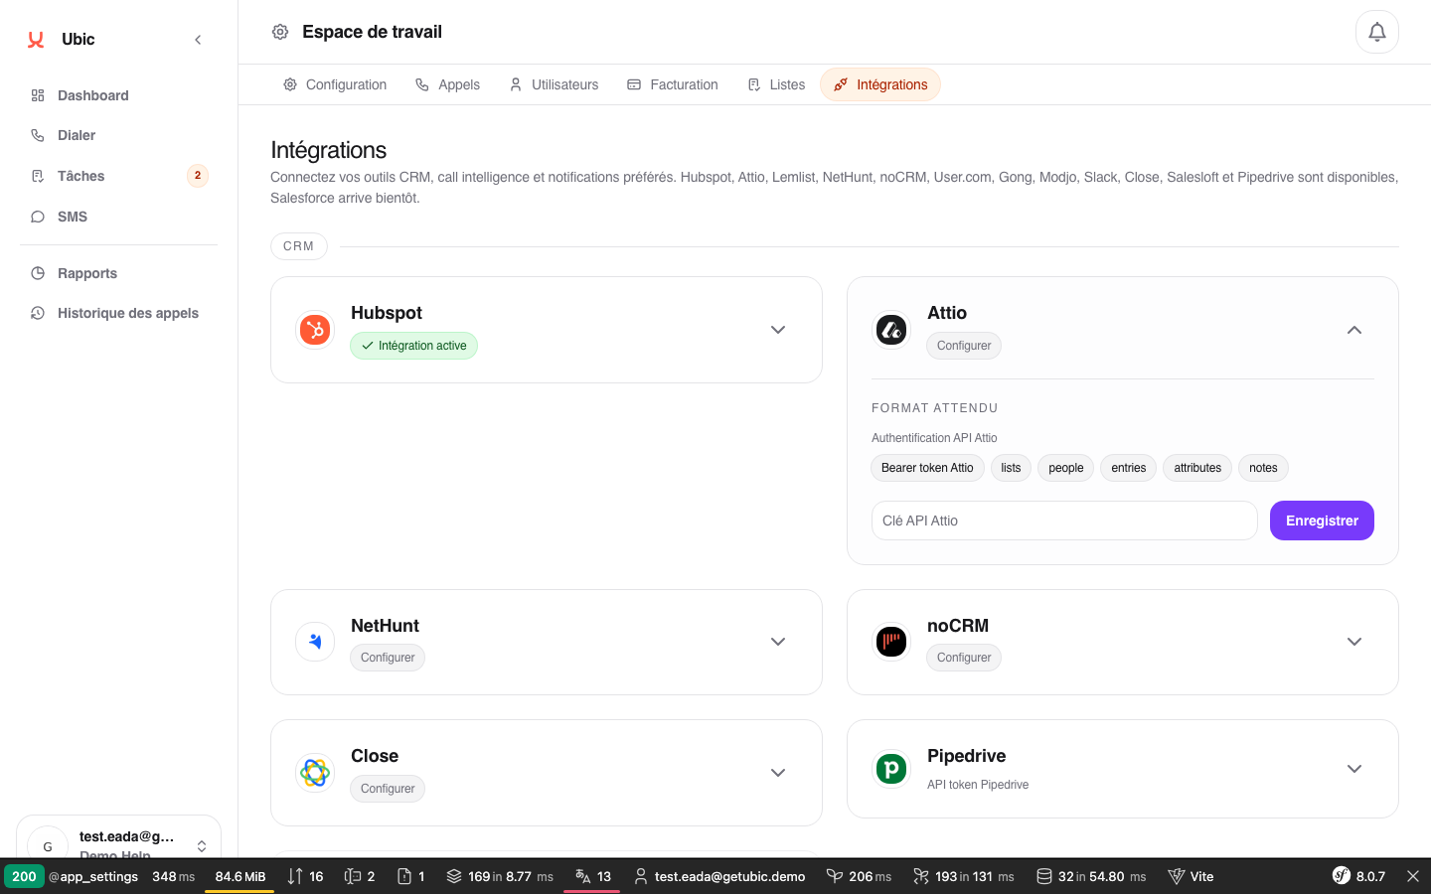Close the debug toolbar
This screenshot has width=1431, height=894.
(1413, 876)
